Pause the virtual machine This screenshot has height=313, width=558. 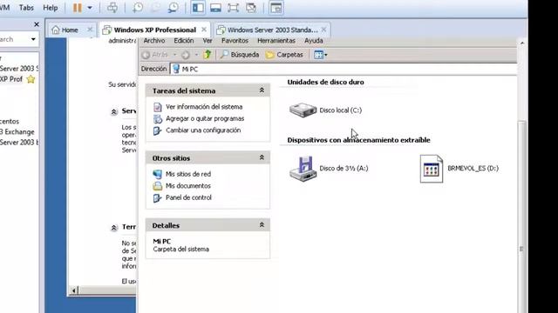(78, 8)
